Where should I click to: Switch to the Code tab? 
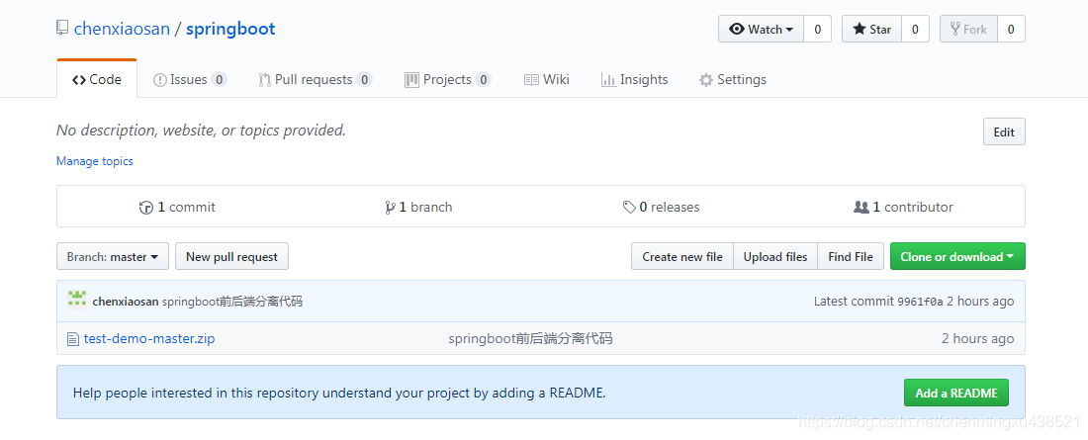click(97, 79)
